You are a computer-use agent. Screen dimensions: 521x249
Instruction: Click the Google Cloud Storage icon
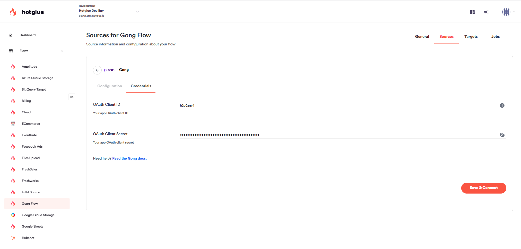tap(13, 215)
